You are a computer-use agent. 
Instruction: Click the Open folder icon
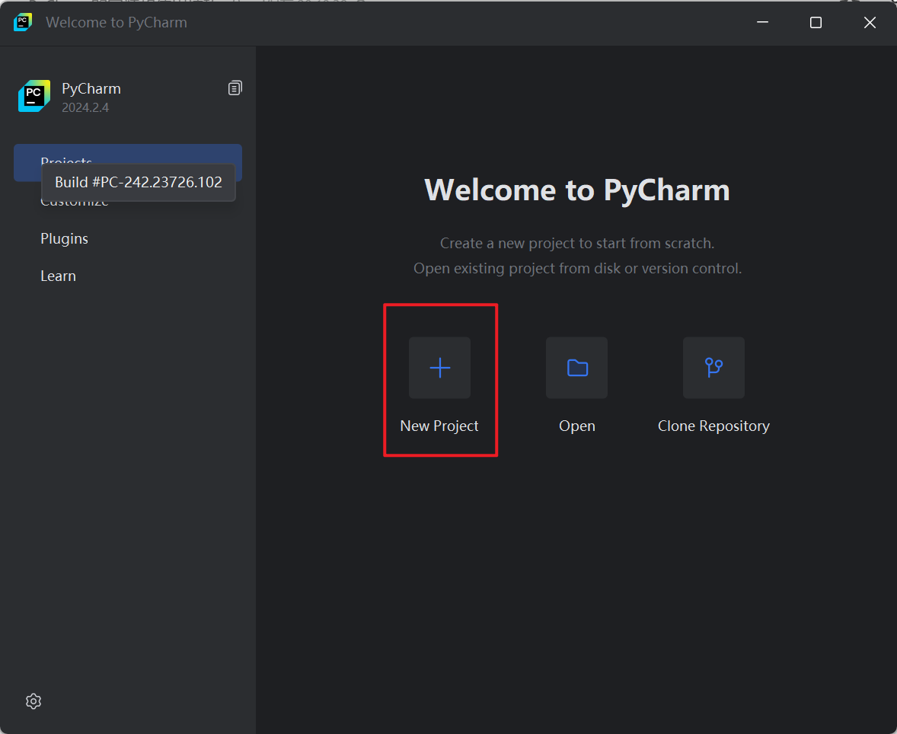pos(576,368)
